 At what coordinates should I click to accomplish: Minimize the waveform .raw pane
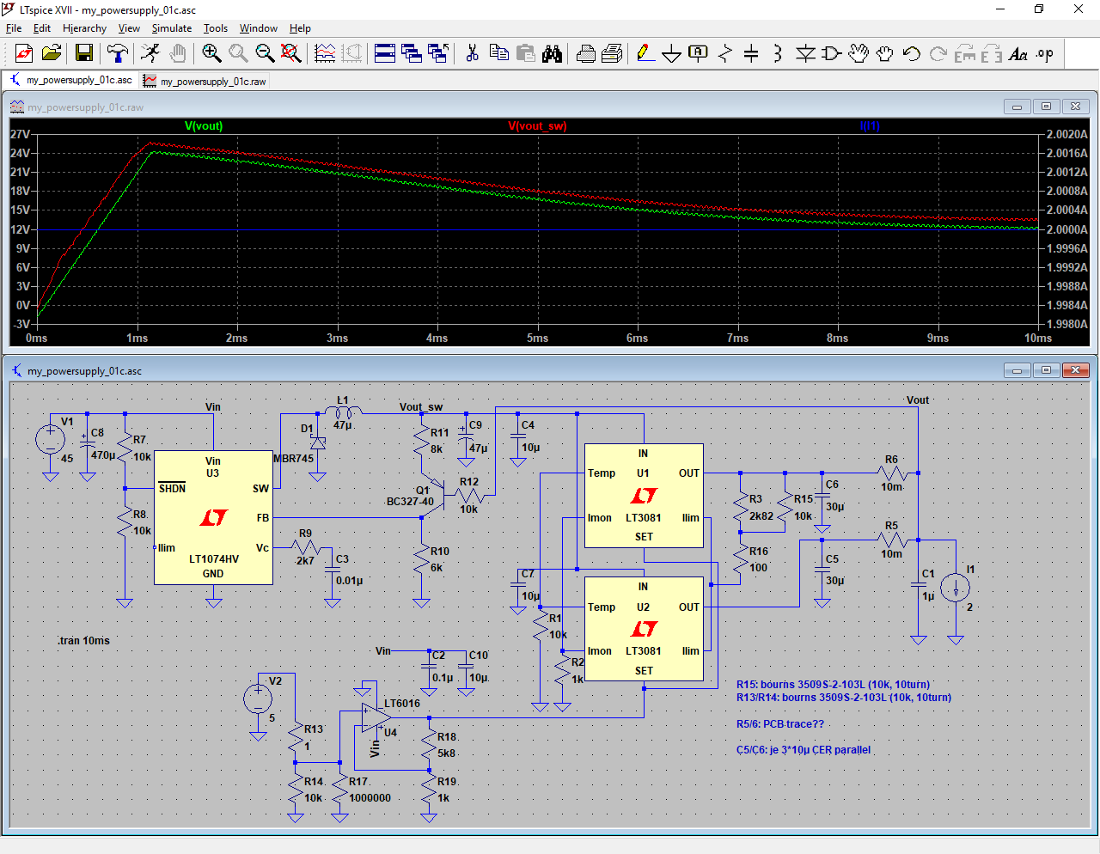1017,107
